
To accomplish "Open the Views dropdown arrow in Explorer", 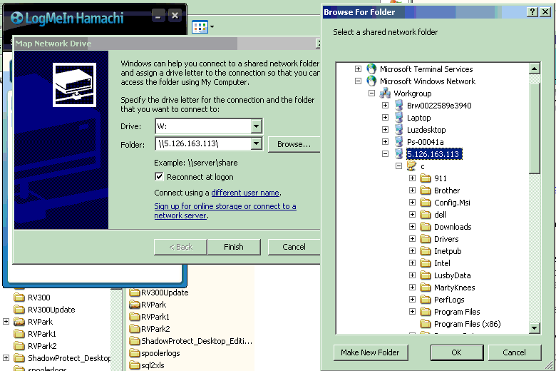I will pos(212,26).
